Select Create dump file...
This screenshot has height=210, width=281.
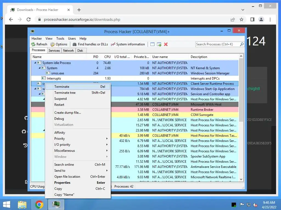[78, 112]
